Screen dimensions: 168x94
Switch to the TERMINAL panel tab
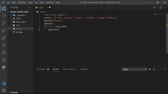point(83,69)
